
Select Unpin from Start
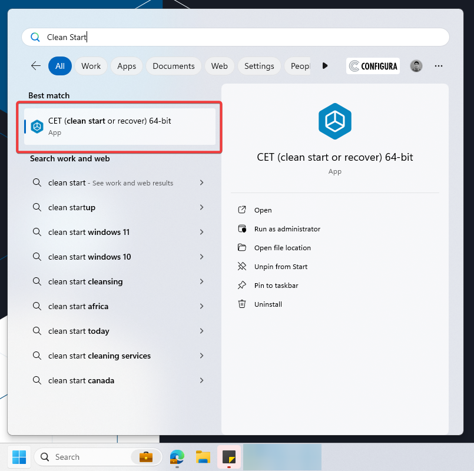(280, 267)
